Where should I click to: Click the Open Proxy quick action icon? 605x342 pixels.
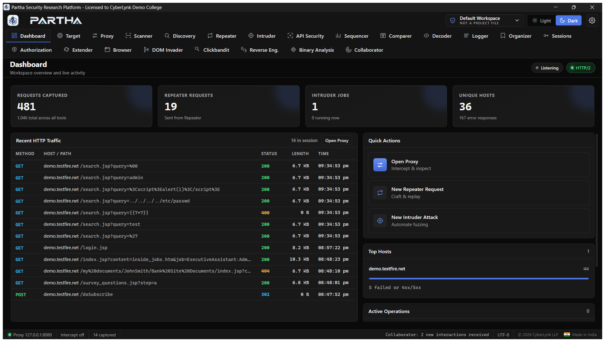380,165
